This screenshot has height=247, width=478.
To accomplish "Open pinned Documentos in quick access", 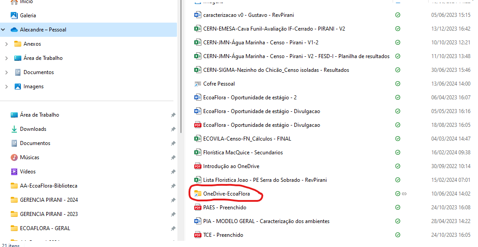I will click(x=35, y=143).
